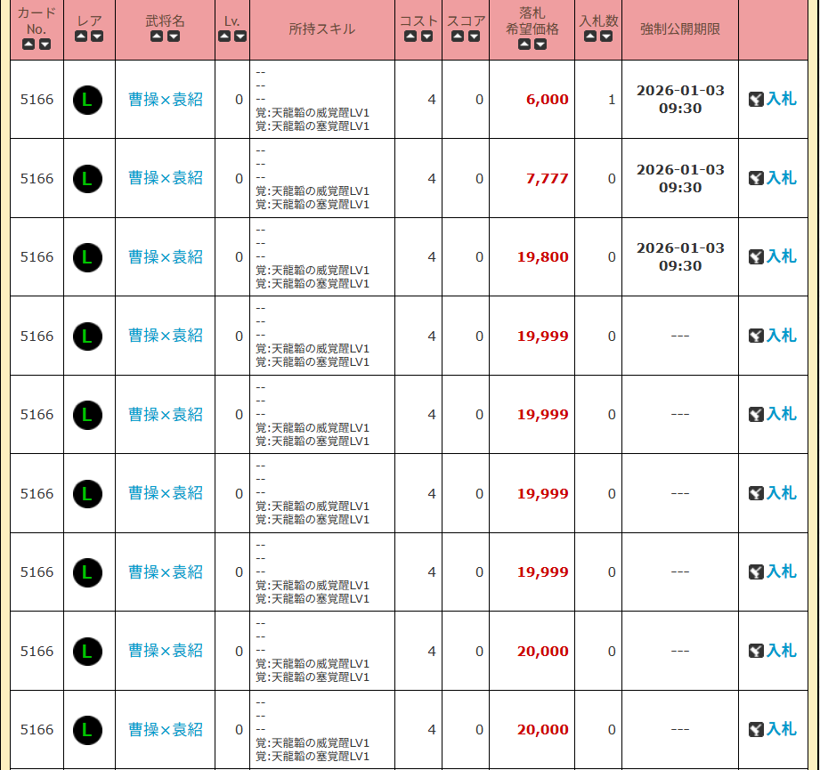Click the 入札 link for the 6,000 listing

tap(781, 99)
